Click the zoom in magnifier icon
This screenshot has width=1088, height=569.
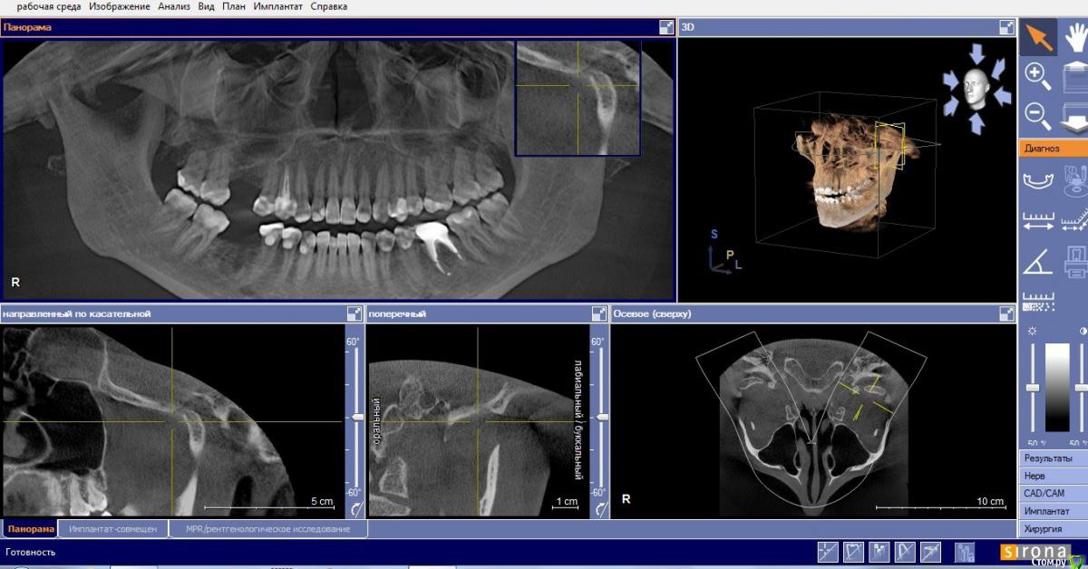(1038, 76)
